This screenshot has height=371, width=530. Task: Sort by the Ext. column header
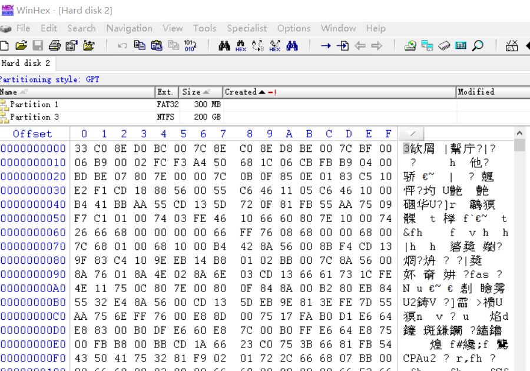pos(167,92)
